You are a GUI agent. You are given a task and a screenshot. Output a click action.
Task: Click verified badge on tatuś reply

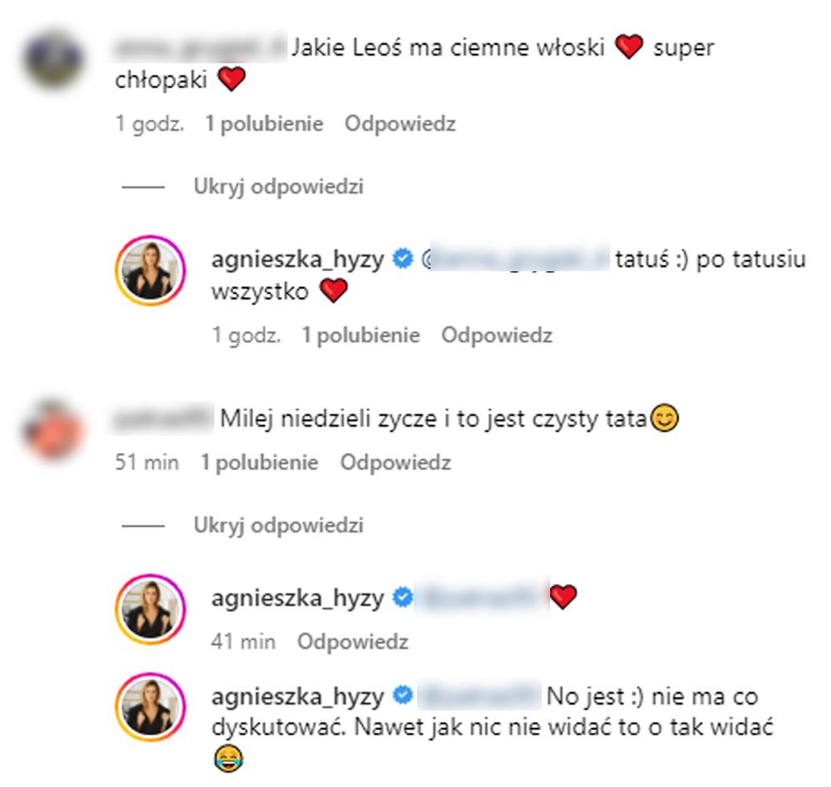pyautogui.click(x=403, y=259)
